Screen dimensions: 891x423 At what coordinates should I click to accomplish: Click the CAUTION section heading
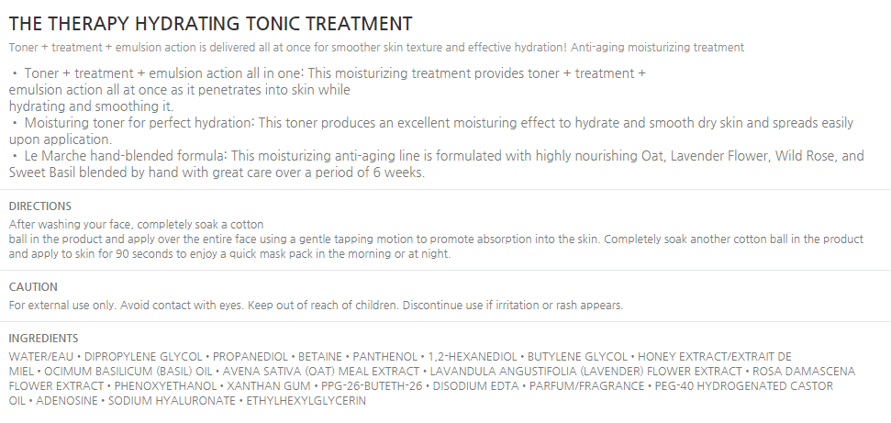click(33, 287)
